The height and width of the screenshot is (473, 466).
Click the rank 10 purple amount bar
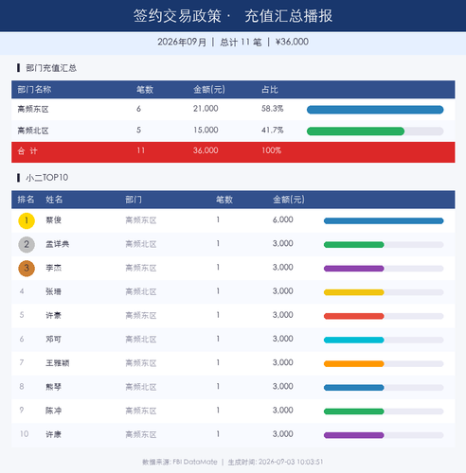click(x=354, y=435)
